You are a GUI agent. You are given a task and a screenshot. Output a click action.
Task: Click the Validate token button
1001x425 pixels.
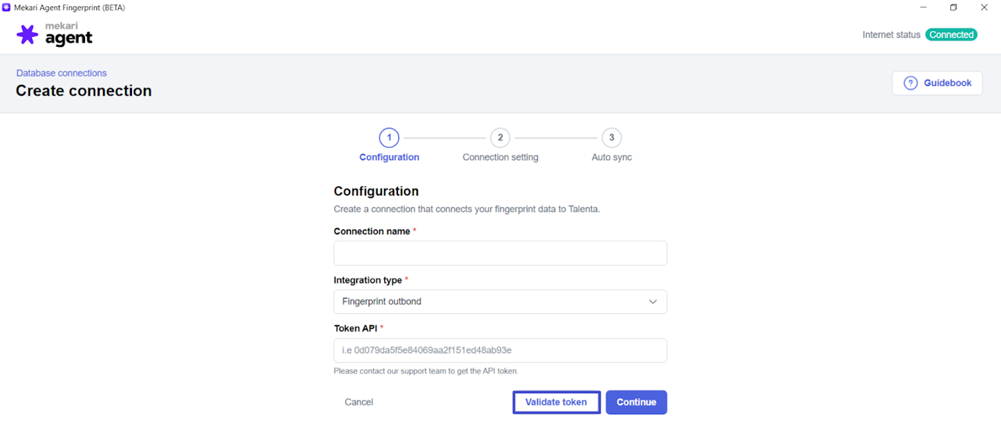coord(556,402)
